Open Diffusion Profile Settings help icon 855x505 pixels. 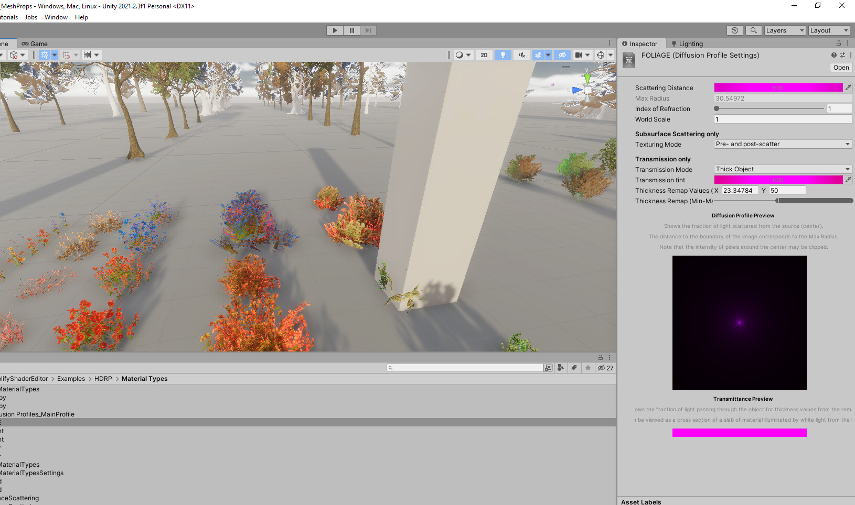(833, 54)
